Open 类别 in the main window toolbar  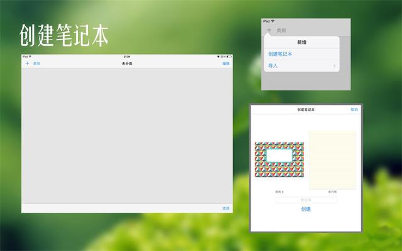click(x=36, y=63)
